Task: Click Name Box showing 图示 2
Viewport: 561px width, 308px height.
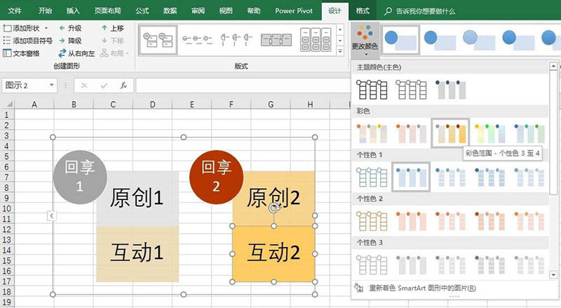Action: (x=25, y=86)
